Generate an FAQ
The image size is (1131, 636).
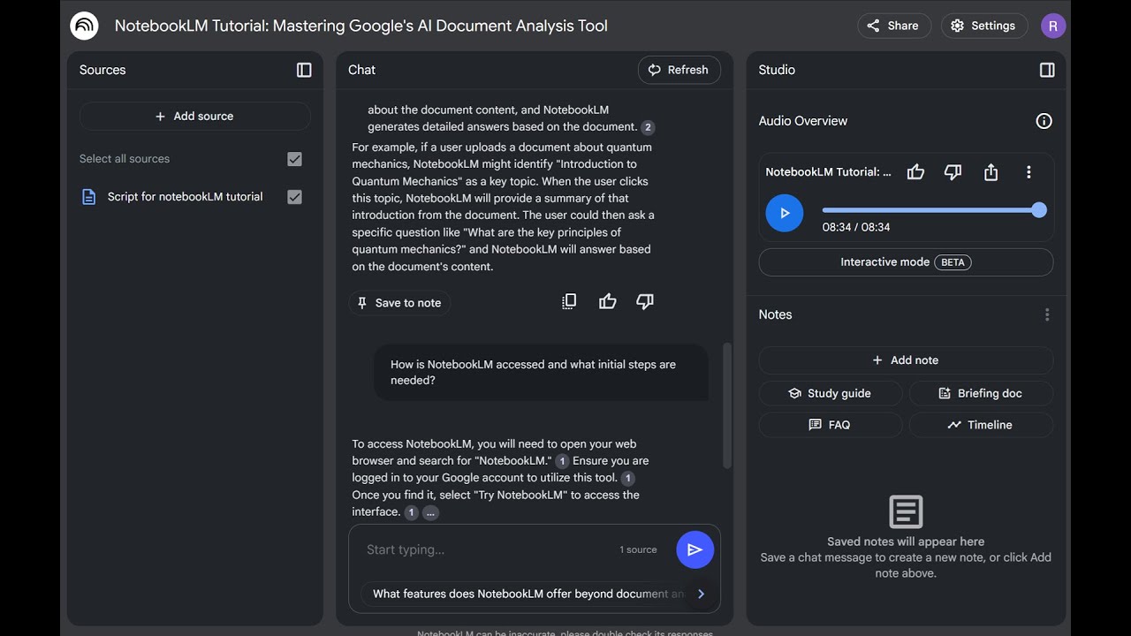pos(830,425)
